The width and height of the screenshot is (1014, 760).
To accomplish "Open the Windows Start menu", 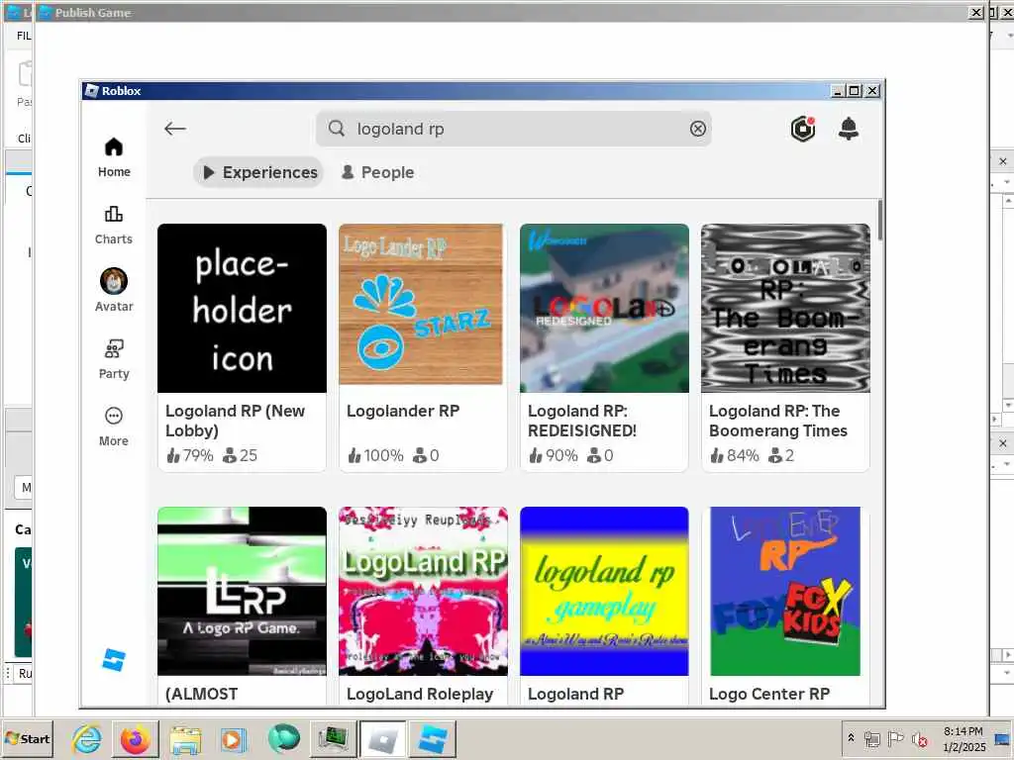I will (x=27, y=738).
